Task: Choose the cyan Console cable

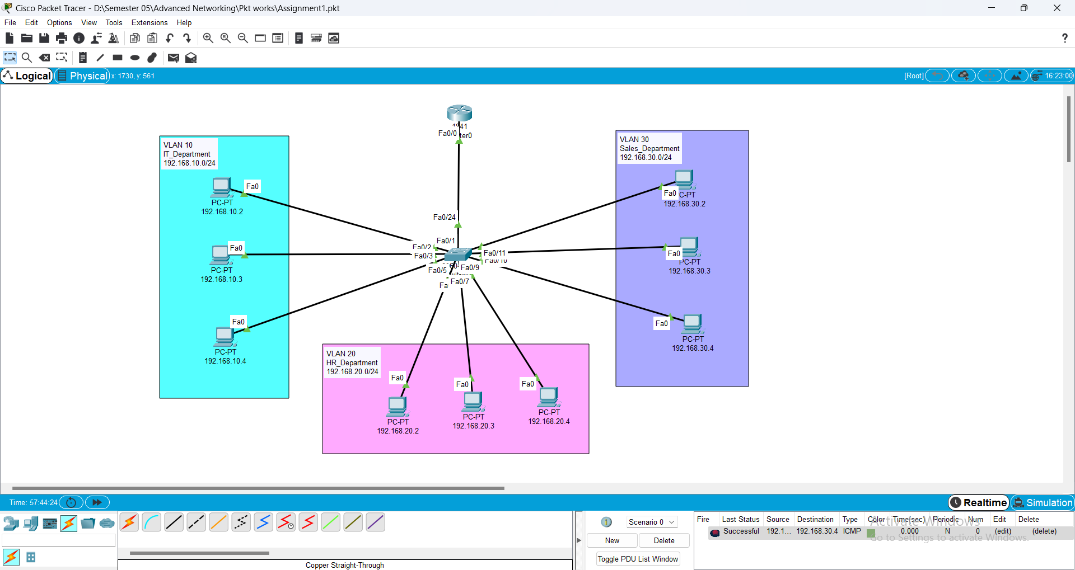Action: point(151,522)
